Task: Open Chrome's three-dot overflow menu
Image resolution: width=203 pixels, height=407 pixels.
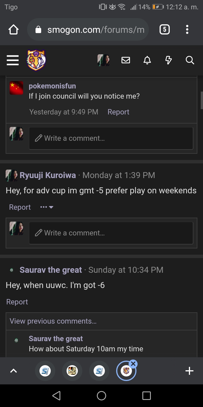Action: pos(187,29)
